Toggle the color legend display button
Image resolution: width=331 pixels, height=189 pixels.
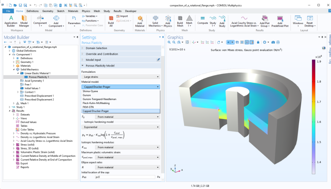(252, 42)
